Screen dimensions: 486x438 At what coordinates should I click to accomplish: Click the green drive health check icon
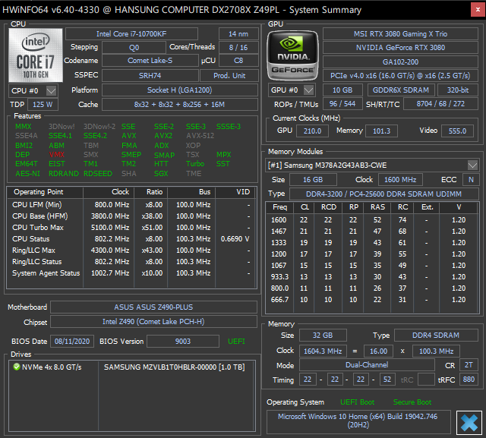pyautogui.click(x=17, y=367)
